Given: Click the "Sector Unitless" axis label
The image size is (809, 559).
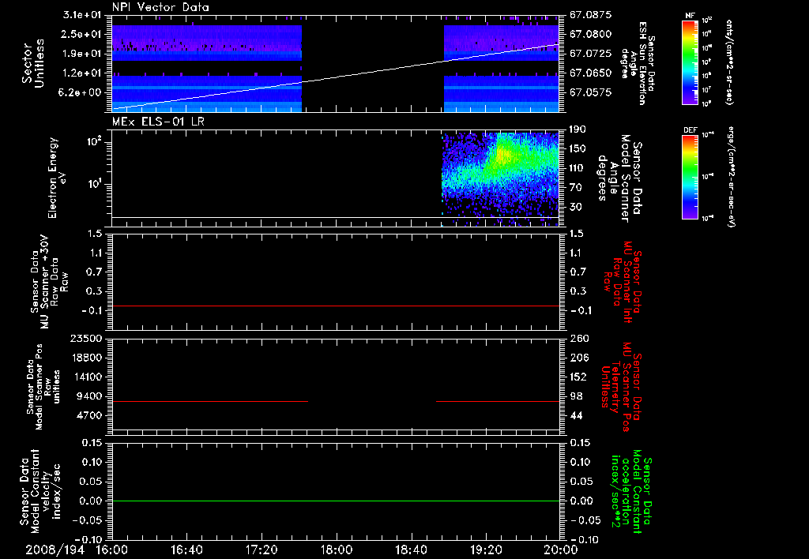Looking at the screenshot, I should [33, 63].
